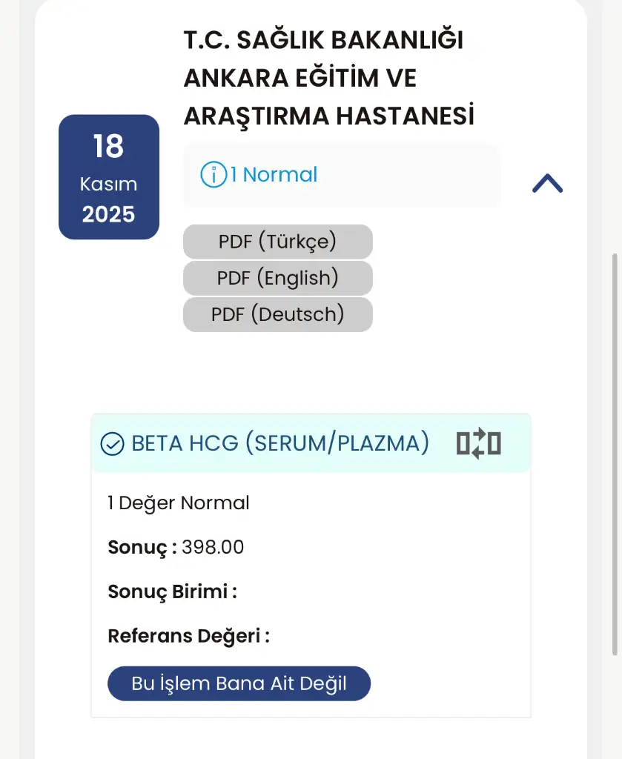Click the BETA HCG (SERUM/PLAZMA) test header
Image resolution: width=622 pixels, height=759 pixels.
click(280, 443)
